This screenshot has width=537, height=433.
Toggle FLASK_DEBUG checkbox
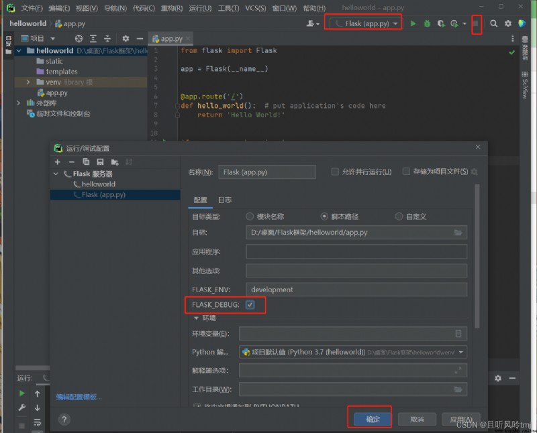250,304
